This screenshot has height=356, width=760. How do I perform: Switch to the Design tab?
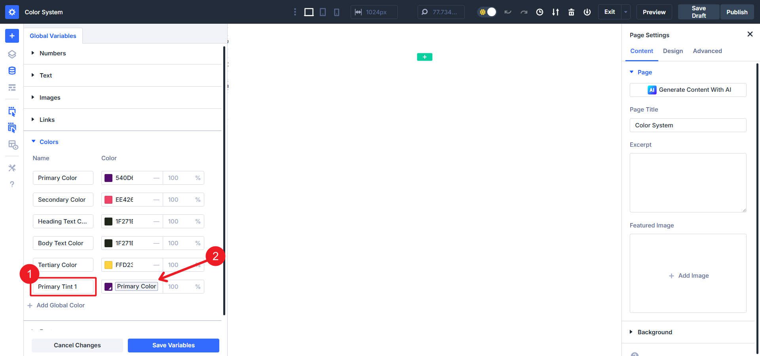click(x=673, y=51)
